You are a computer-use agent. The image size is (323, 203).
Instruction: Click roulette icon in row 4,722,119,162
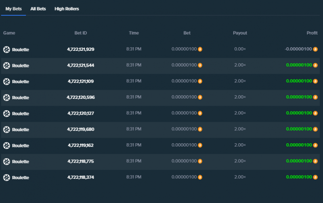tap(6, 146)
